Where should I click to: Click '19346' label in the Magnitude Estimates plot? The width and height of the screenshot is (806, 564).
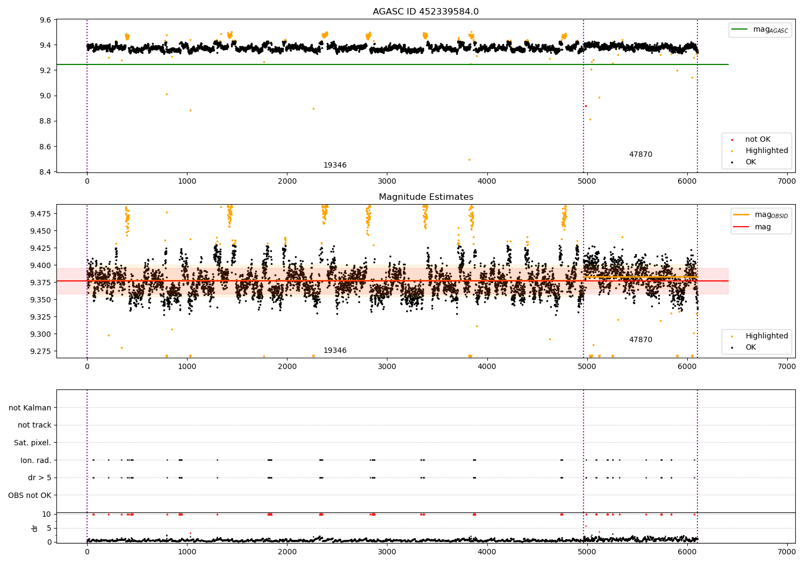coord(335,351)
